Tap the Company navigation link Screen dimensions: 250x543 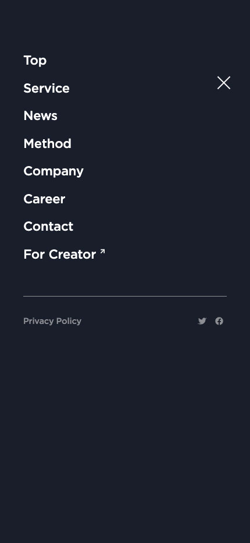tap(53, 171)
